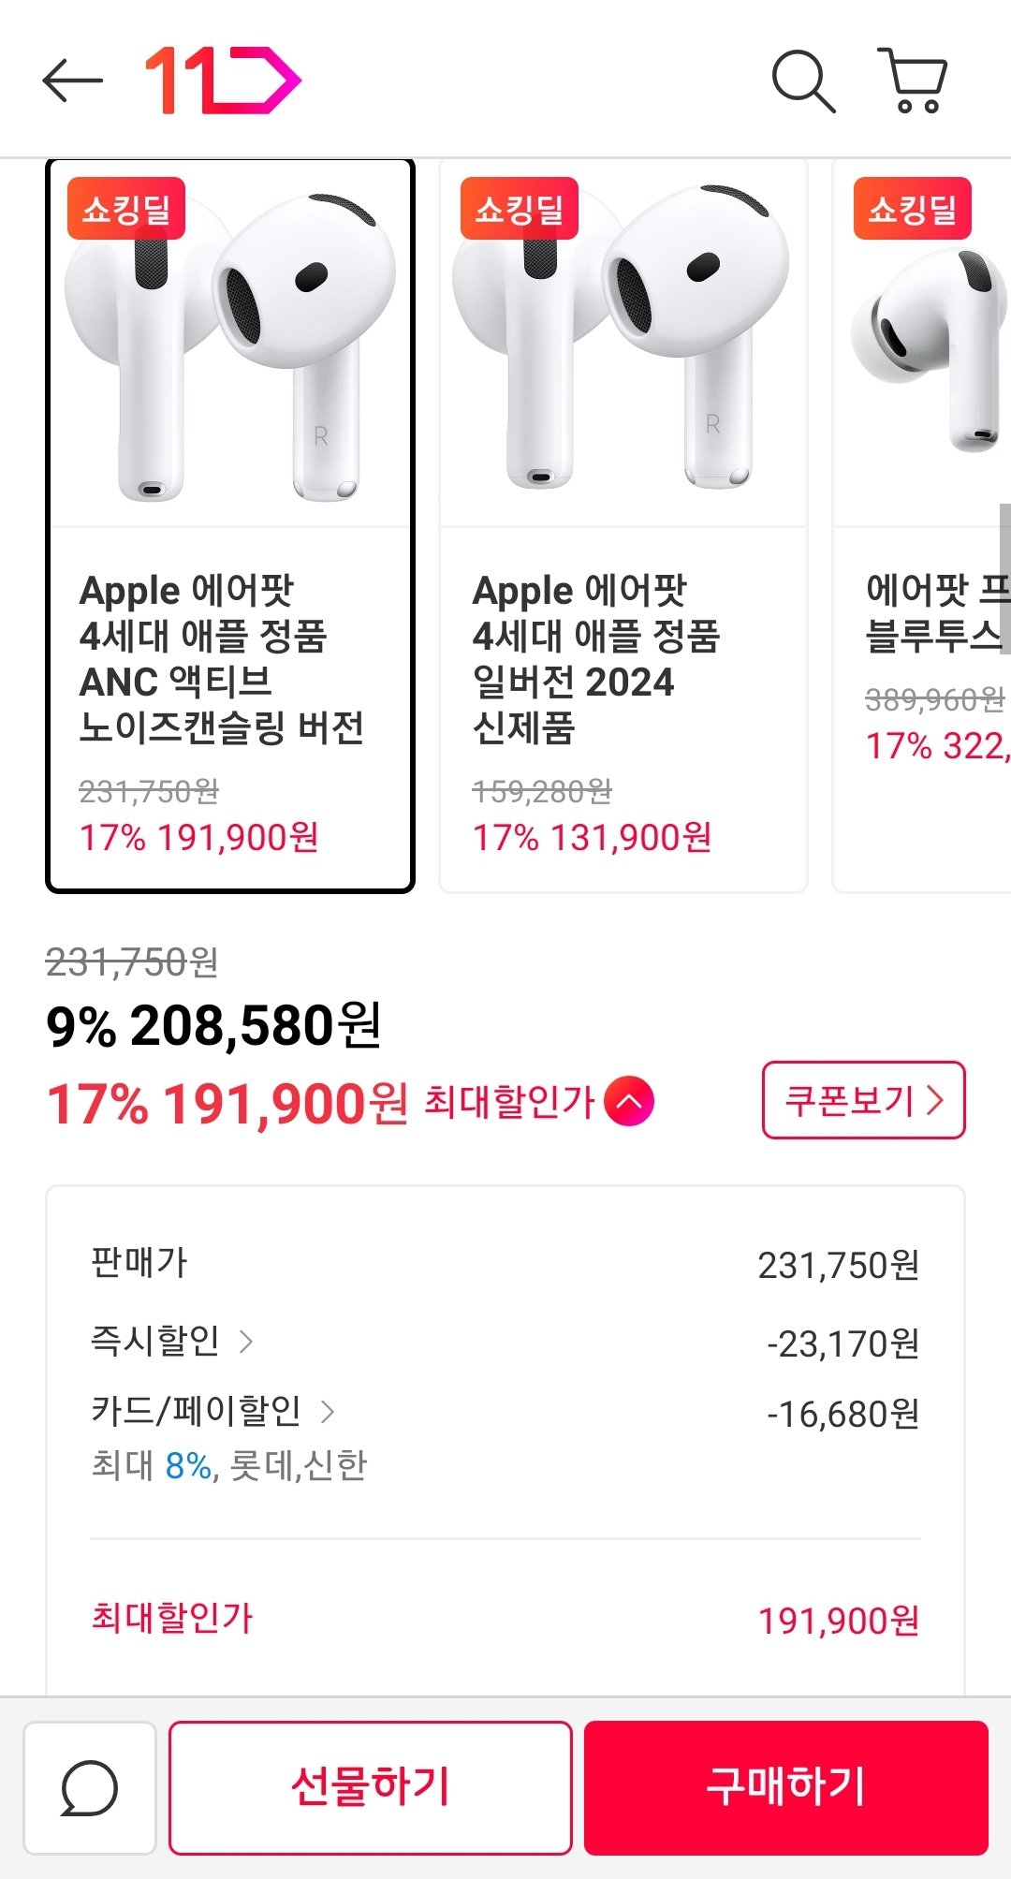Open the 11st home logo
Screen dimensions: 1011x1879
click(223, 81)
